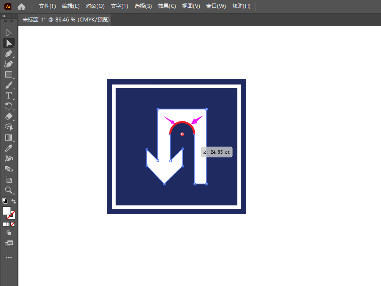Open the 对象(O) menu
This screenshot has height=286, width=381.
95,6
